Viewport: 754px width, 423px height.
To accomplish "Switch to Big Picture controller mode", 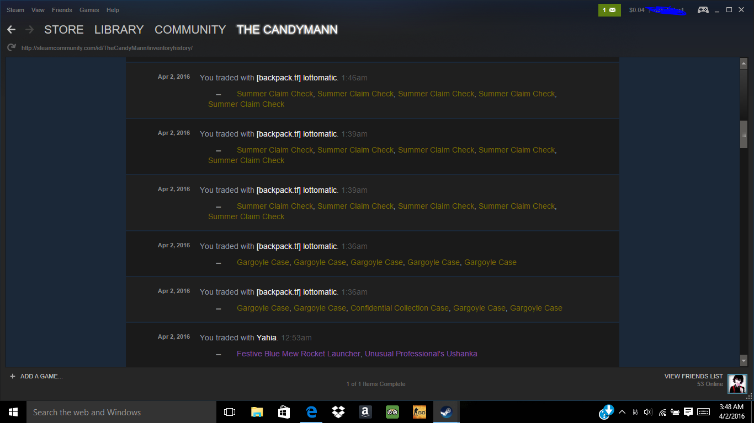I will [x=703, y=10].
